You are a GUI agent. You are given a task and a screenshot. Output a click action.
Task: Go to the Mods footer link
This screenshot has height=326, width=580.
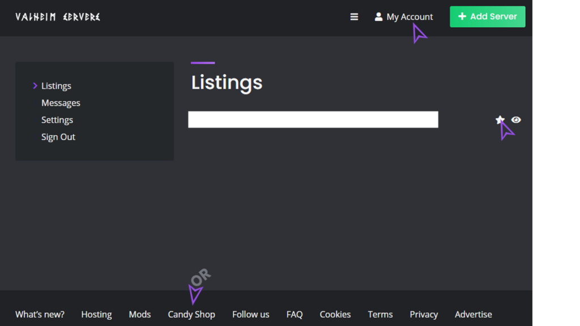coord(140,314)
